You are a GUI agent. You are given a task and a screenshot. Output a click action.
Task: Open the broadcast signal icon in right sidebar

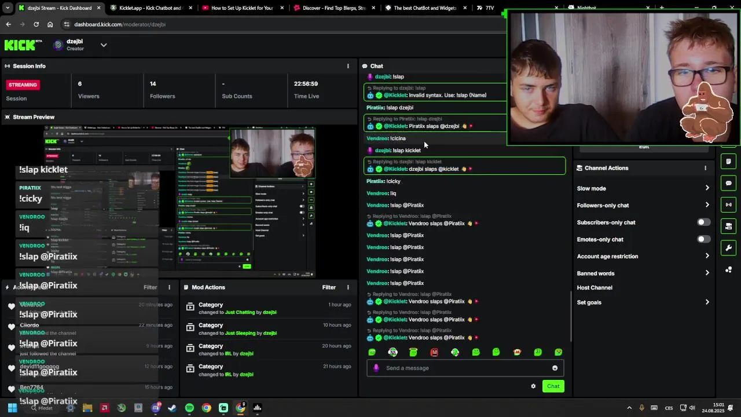pos(728,204)
